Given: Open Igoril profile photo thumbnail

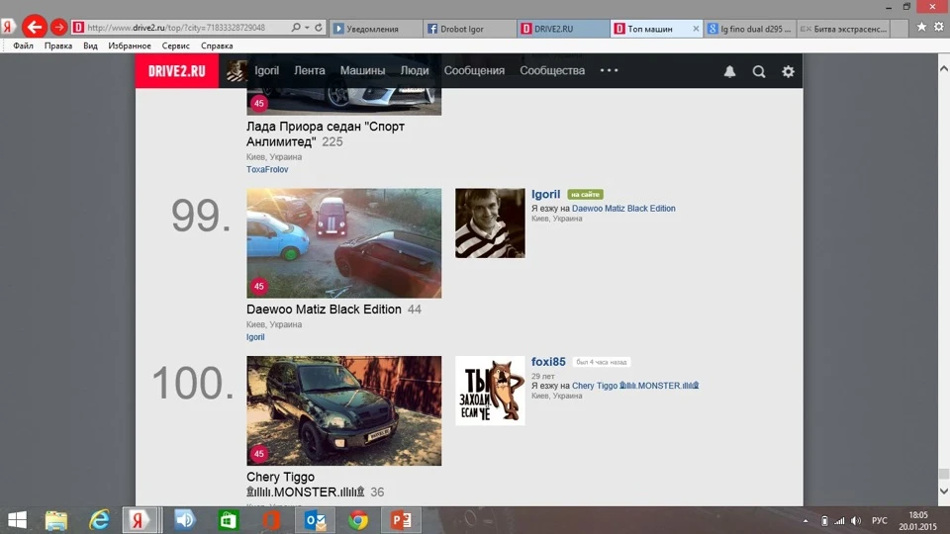Looking at the screenshot, I should pyautogui.click(x=490, y=222).
